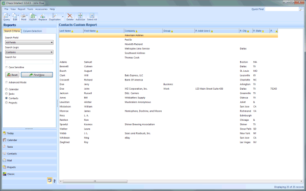Open the Calendar navigation pane
The width and height of the screenshot is (306, 191).
30,140
